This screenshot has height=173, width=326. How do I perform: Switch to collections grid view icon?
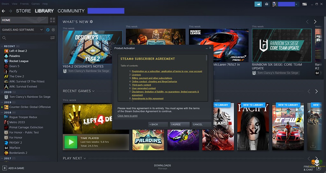tap(53, 20)
